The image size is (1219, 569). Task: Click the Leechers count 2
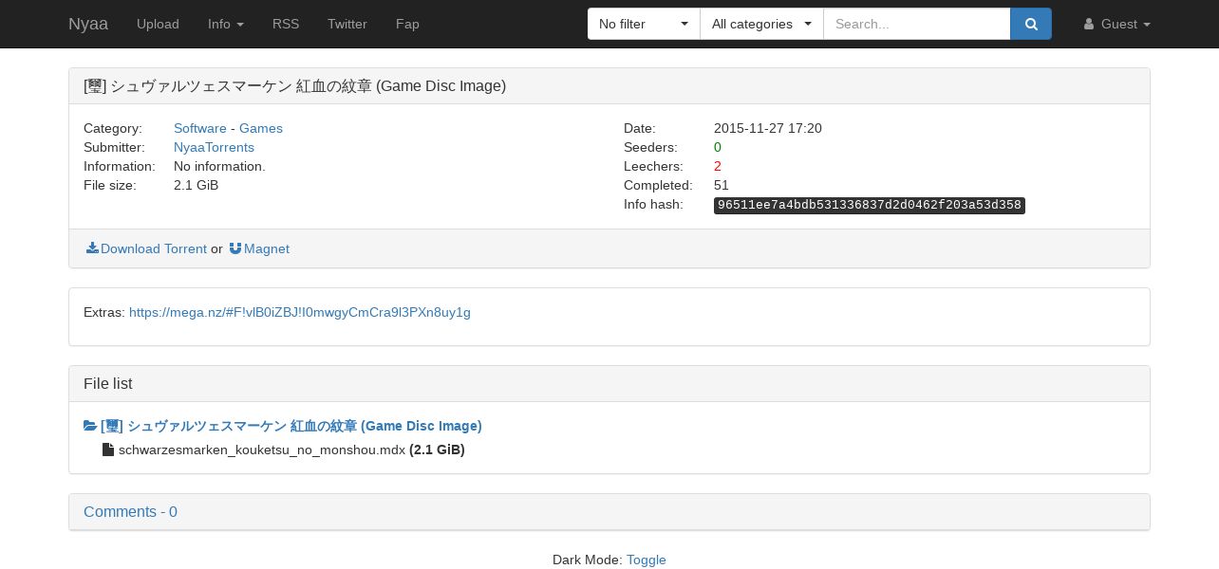[x=718, y=166]
